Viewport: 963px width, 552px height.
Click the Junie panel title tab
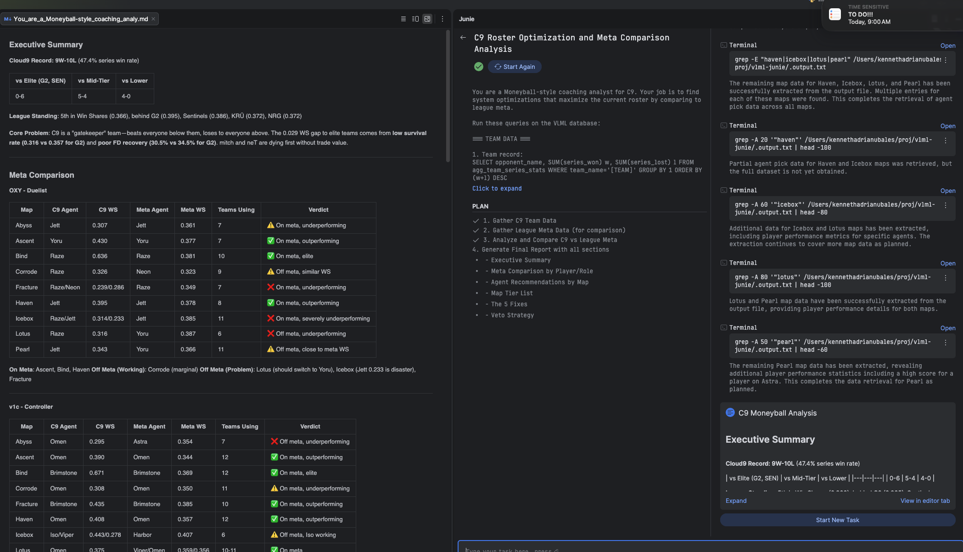click(x=467, y=19)
